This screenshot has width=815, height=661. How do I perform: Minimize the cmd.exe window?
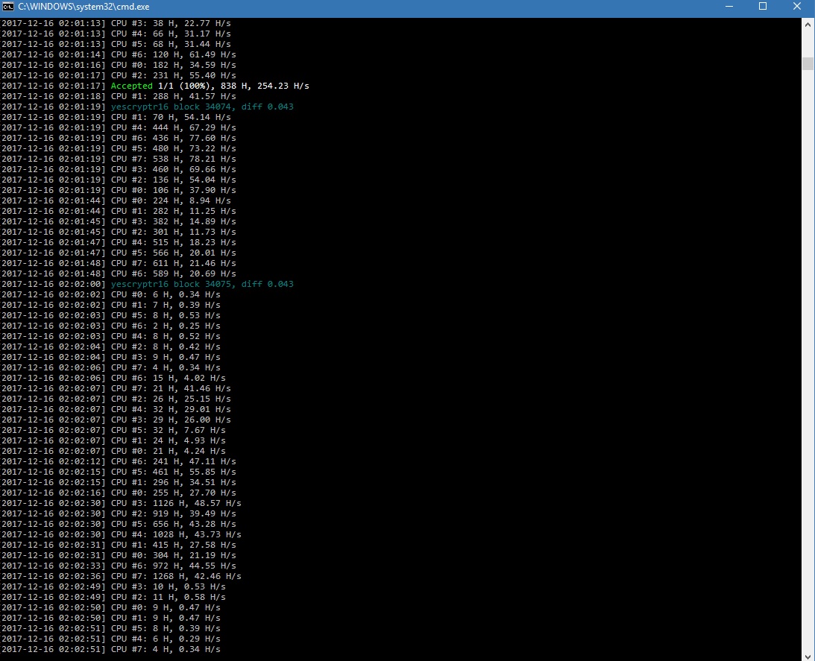tap(728, 6)
